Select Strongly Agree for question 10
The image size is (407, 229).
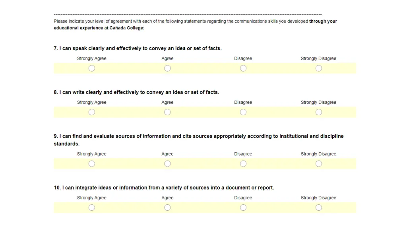click(92, 208)
